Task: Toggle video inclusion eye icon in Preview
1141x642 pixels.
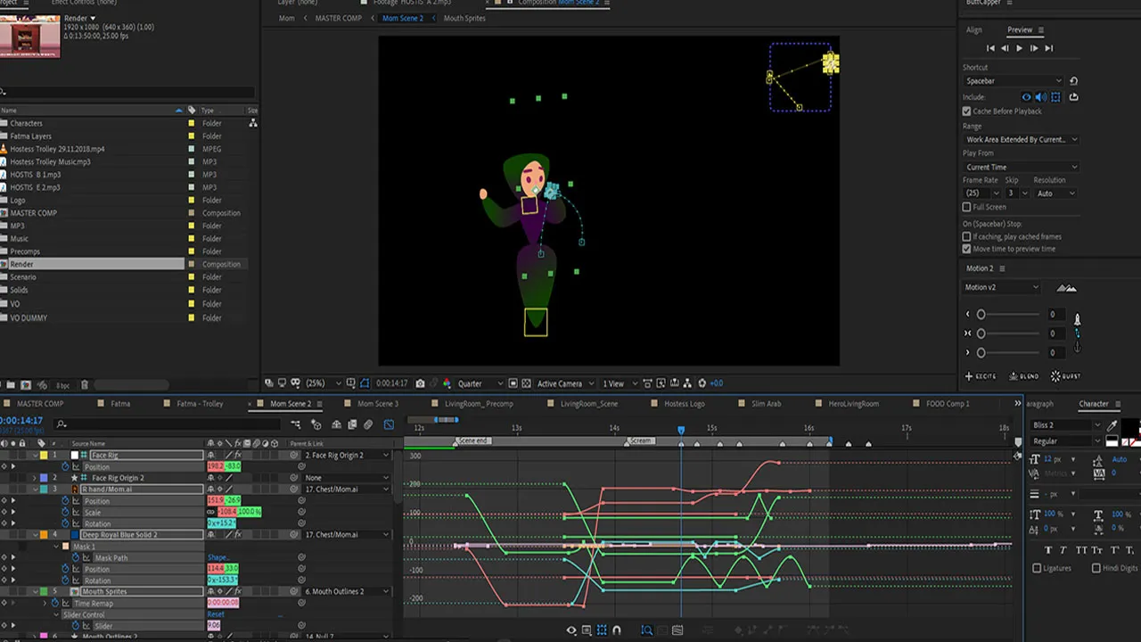Action: click(x=1026, y=97)
